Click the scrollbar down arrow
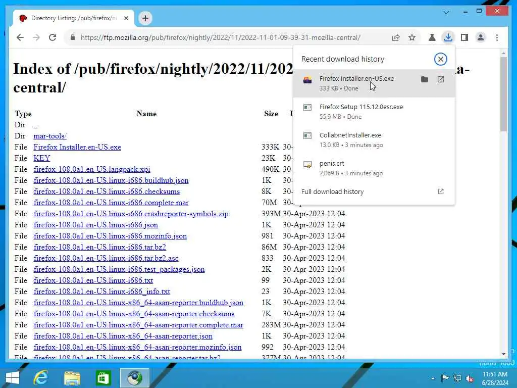The height and width of the screenshot is (388, 517). tap(503, 354)
